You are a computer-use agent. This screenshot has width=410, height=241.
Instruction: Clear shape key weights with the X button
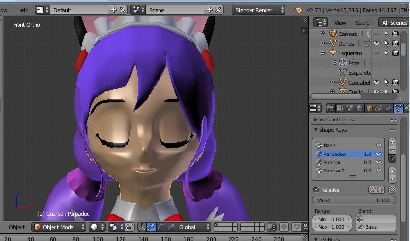point(392,189)
